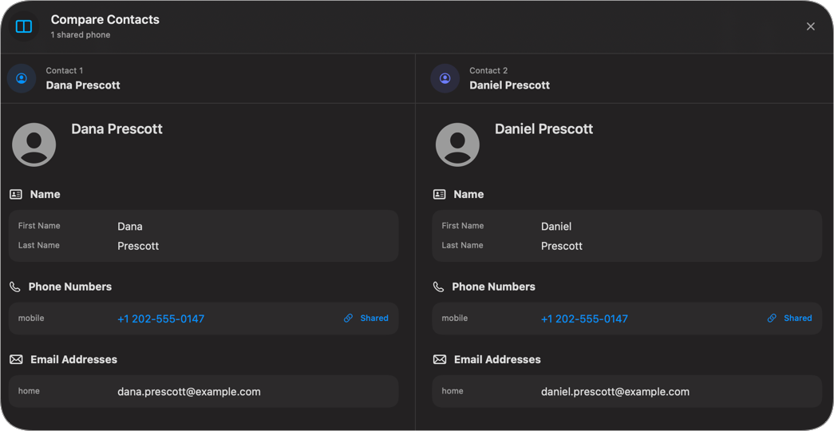The image size is (834, 431).
Task: Click the Name card icon under Daniel
Action: point(439,194)
